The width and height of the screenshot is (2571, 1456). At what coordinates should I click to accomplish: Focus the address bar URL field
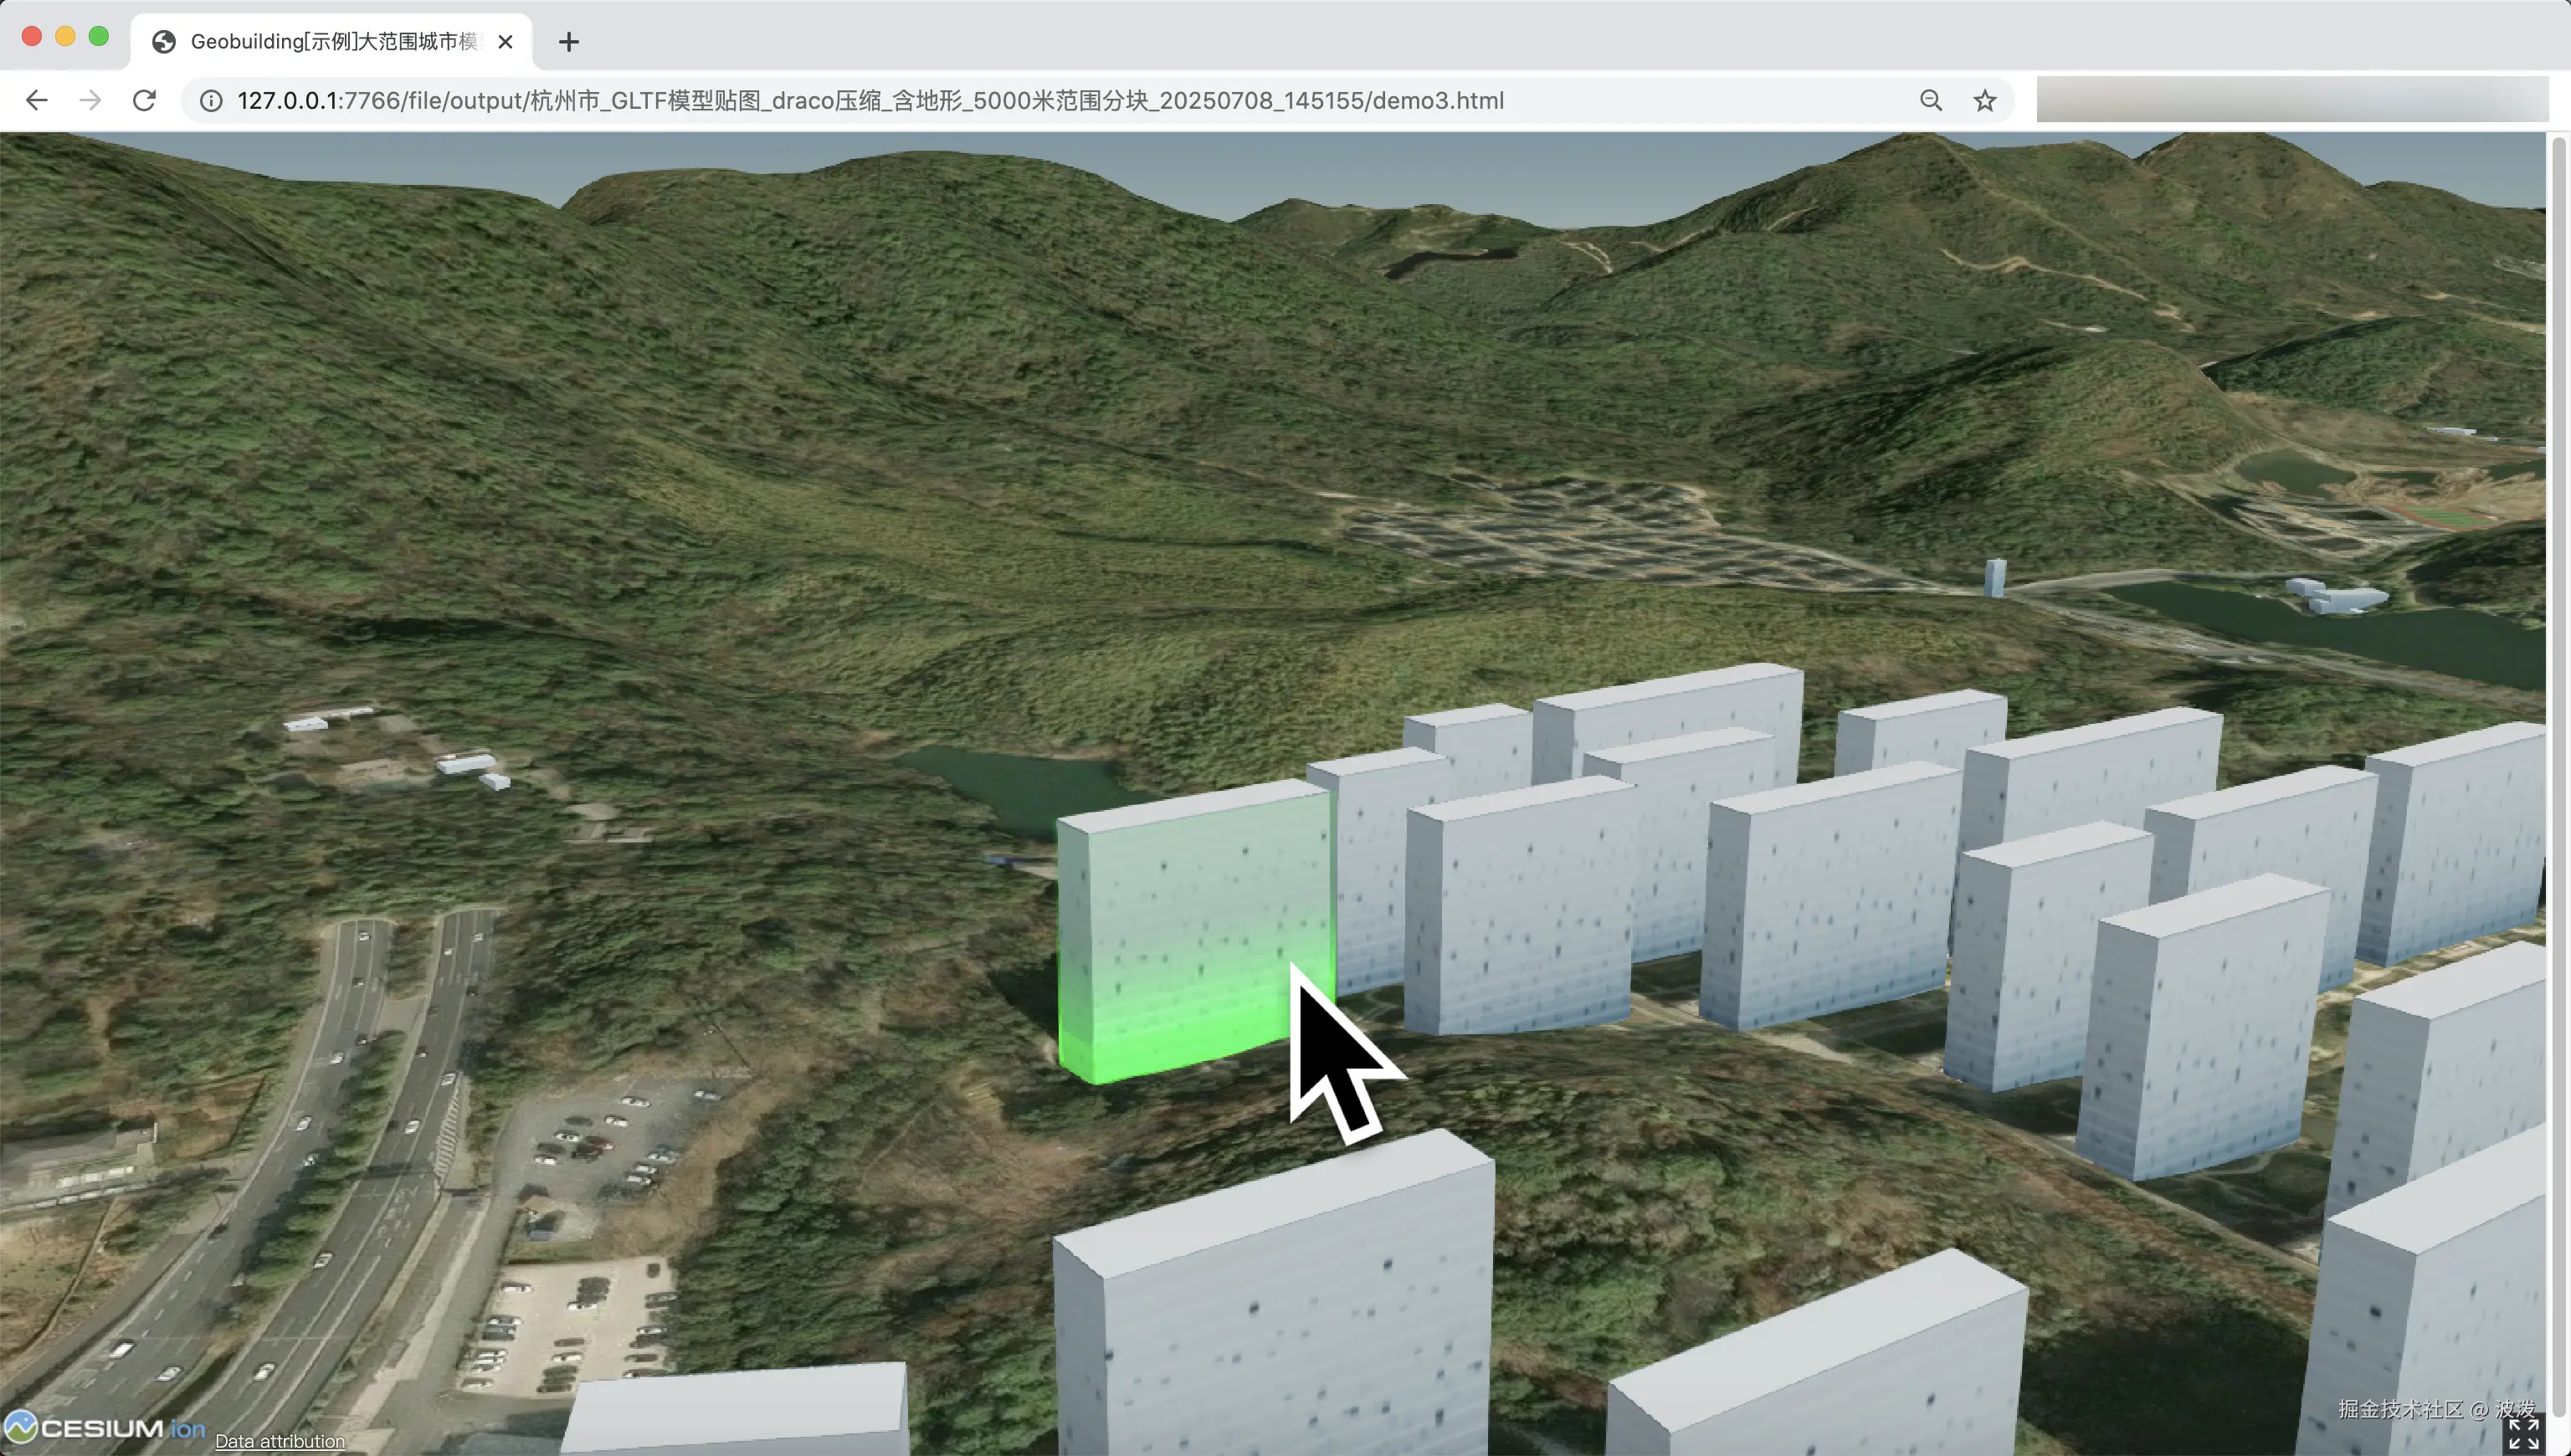tap(870, 101)
